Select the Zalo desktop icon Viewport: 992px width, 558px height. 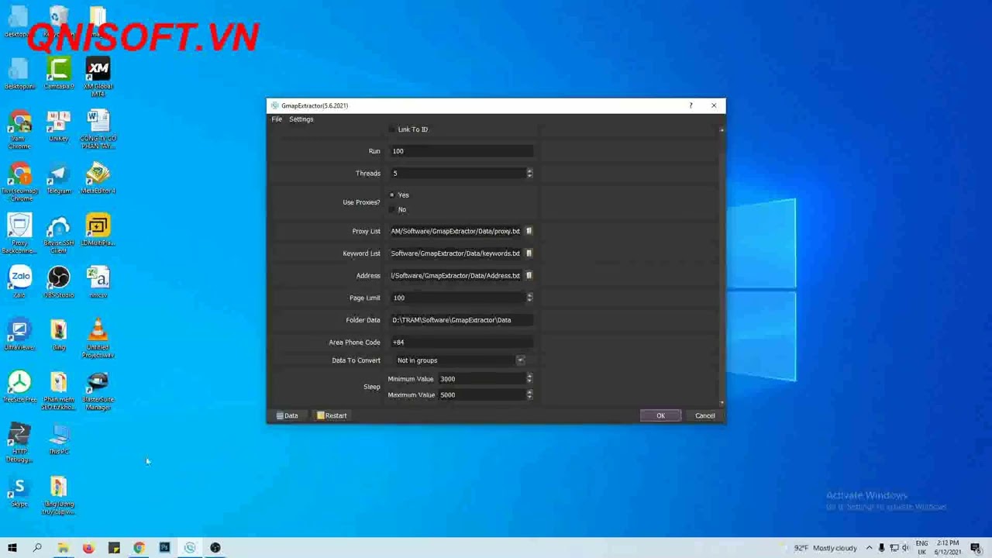(20, 283)
